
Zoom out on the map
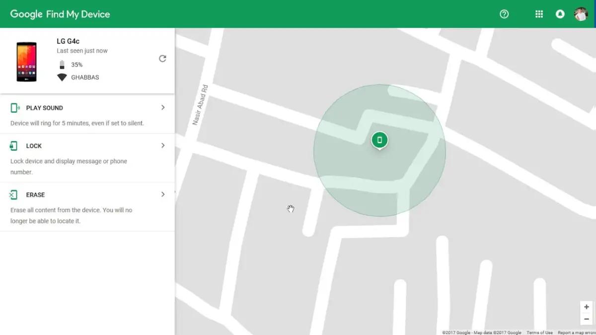[x=587, y=319]
